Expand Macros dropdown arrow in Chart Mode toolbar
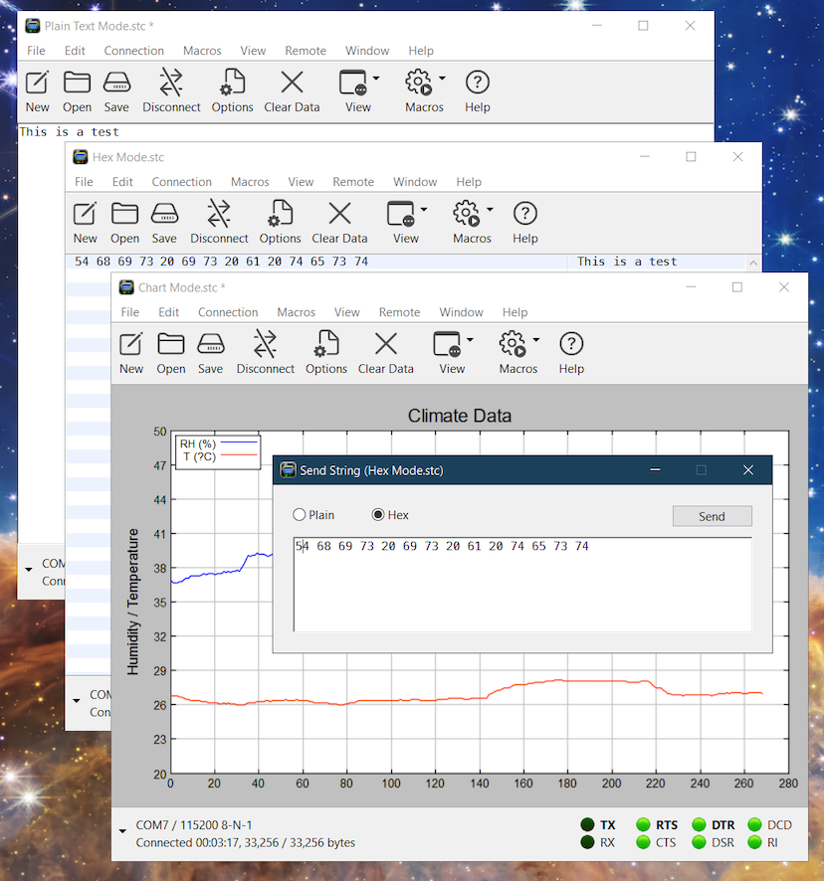The width and height of the screenshot is (824, 881). (x=536, y=340)
